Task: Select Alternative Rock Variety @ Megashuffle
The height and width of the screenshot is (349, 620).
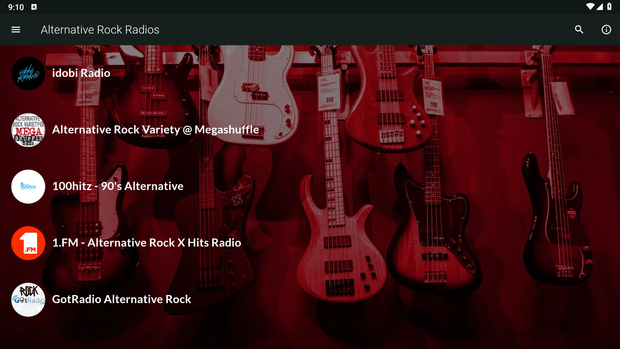Action: click(155, 129)
